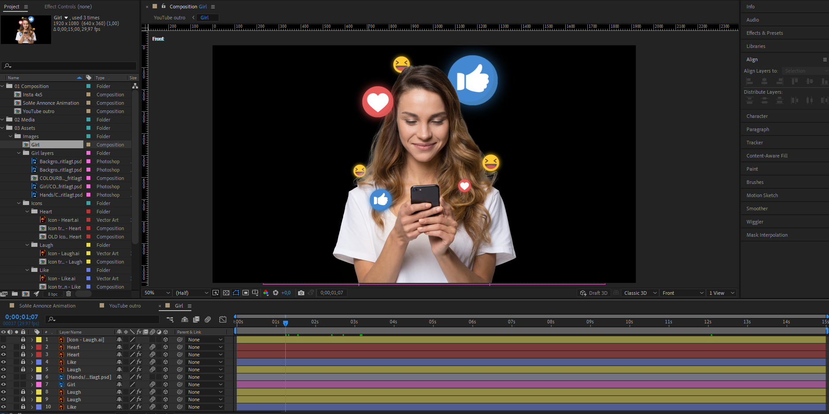Open the Motion Sketch panel
The image size is (829, 414).
tap(762, 195)
